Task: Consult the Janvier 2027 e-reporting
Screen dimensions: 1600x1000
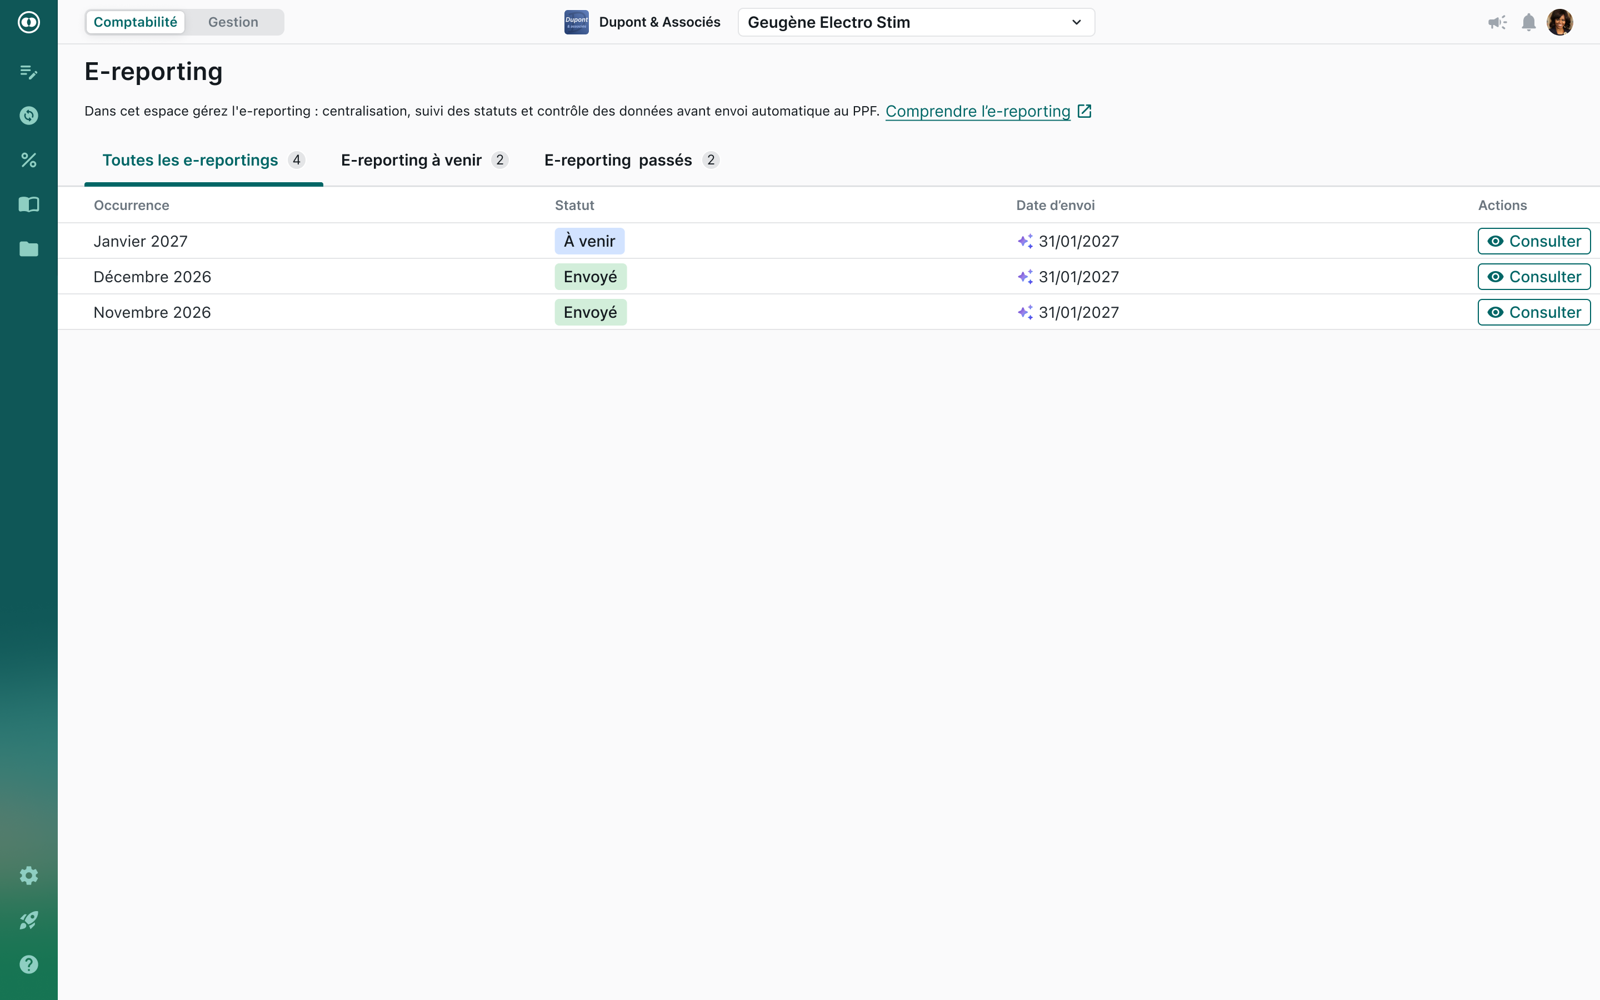Action: [x=1533, y=242]
